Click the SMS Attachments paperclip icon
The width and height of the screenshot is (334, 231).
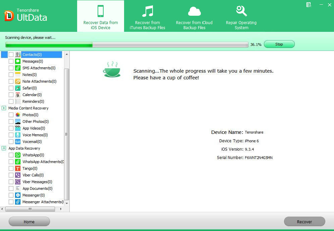pyautogui.click(x=18, y=68)
